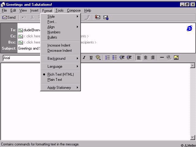Click the insert picture icon
The height and width of the screenshot is (147, 196).
coord(176,58)
